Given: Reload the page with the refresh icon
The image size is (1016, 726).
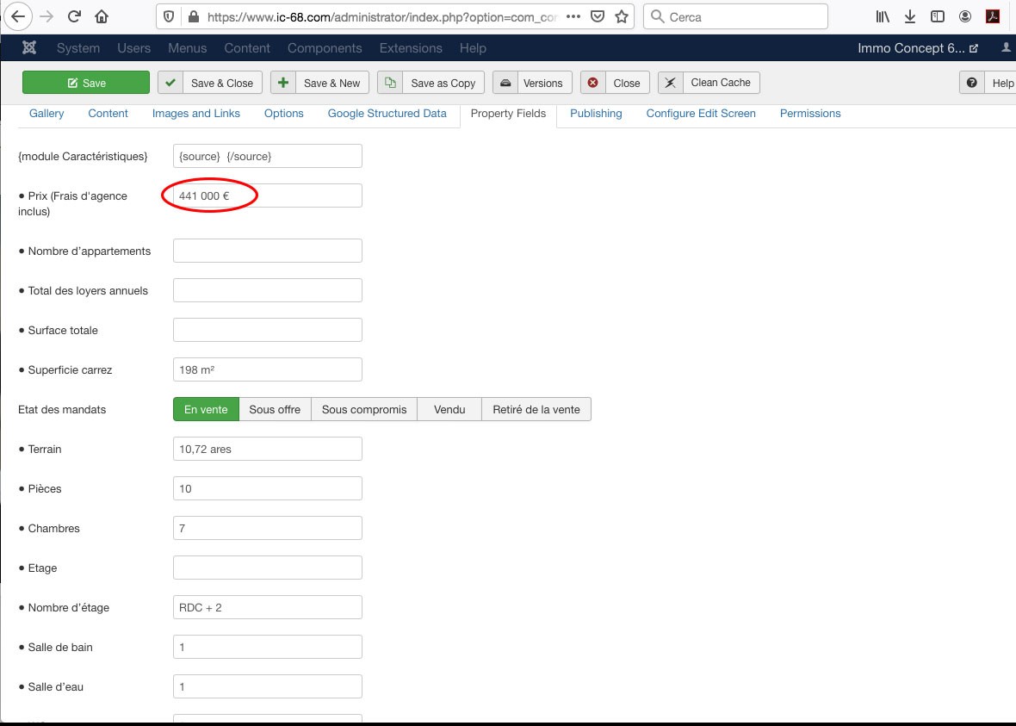Looking at the screenshot, I should pos(74,17).
